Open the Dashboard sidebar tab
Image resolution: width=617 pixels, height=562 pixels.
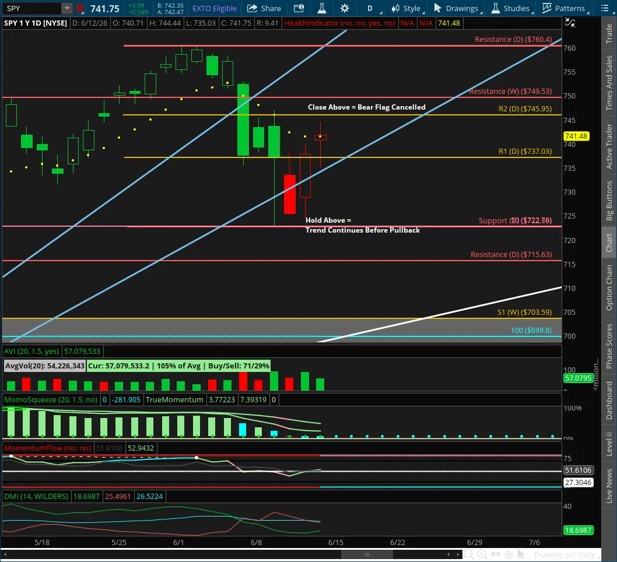(609, 401)
